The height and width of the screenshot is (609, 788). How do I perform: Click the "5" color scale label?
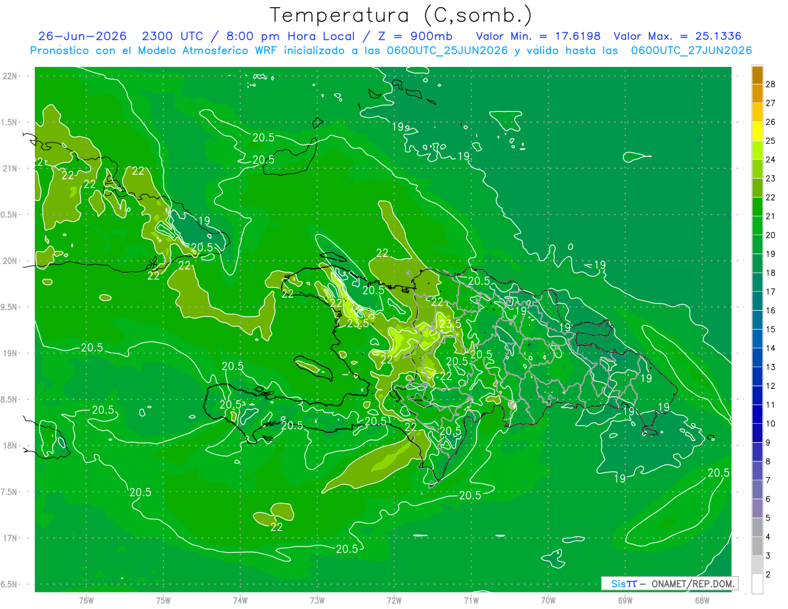(768, 518)
